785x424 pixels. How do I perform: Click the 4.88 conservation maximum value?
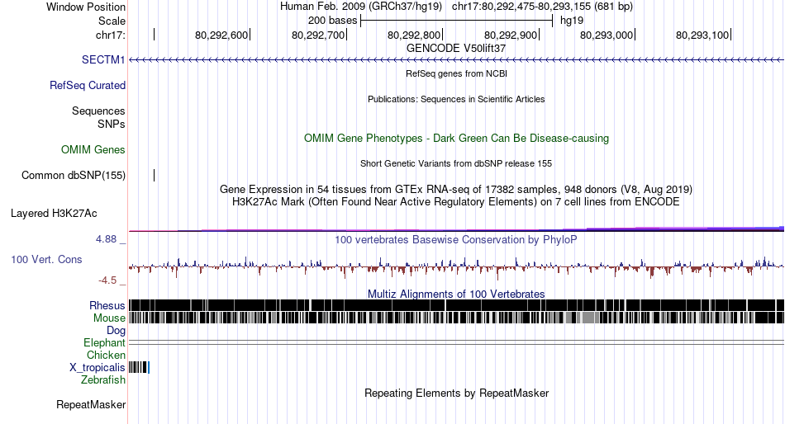pos(106,239)
